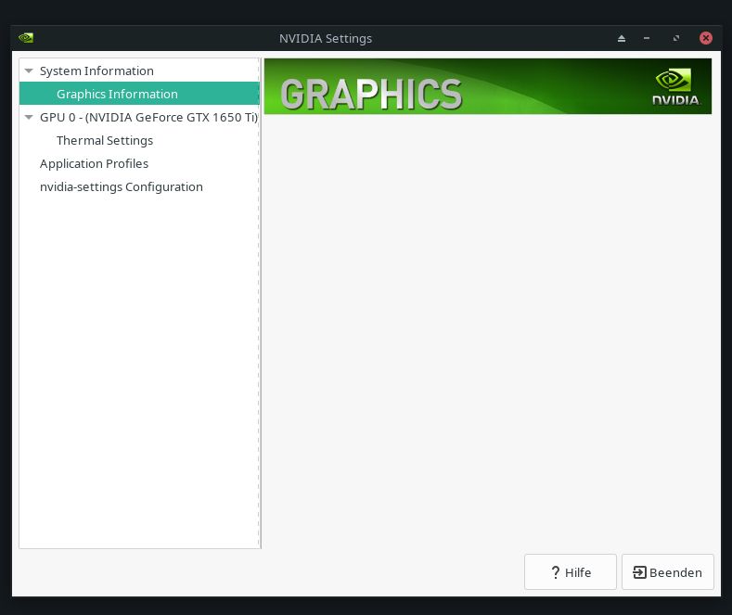Select GPU 0 NVIDIA GeForce GTX 1650 Ti
This screenshot has height=615, width=732.
pos(148,118)
